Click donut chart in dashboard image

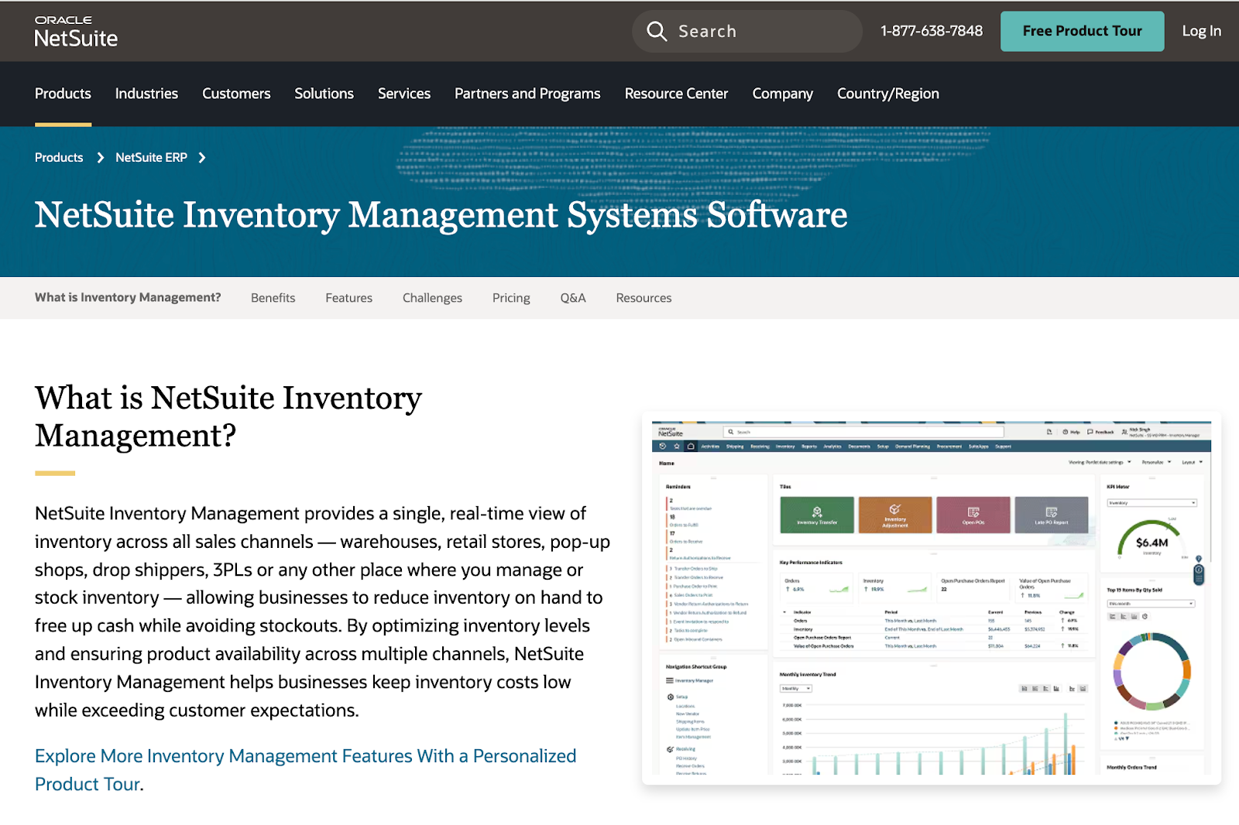[1152, 671]
